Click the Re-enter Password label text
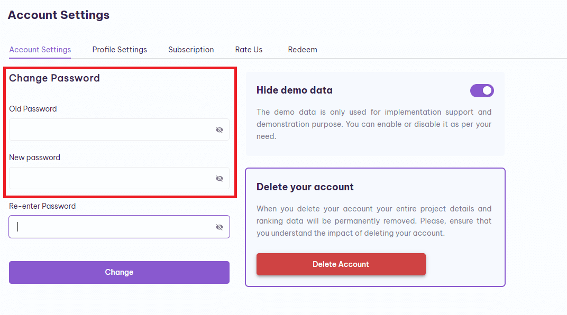 42,206
